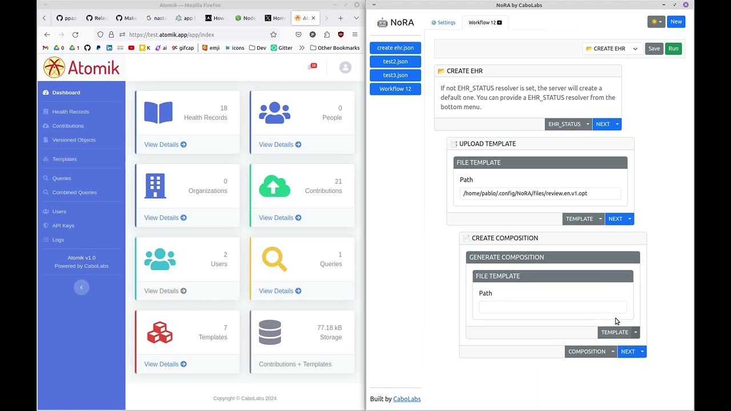
Task: Open API Keys in the sidebar
Action: [x=63, y=225]
